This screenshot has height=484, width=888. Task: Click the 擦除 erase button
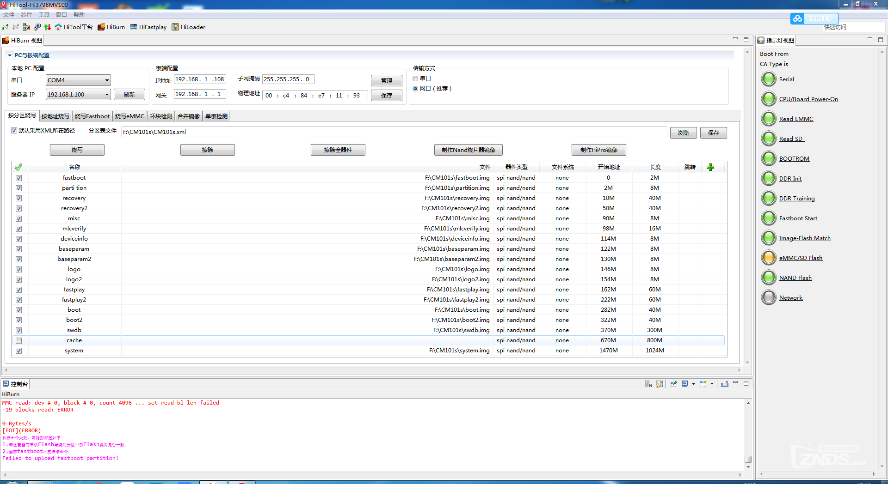[208, 150]
